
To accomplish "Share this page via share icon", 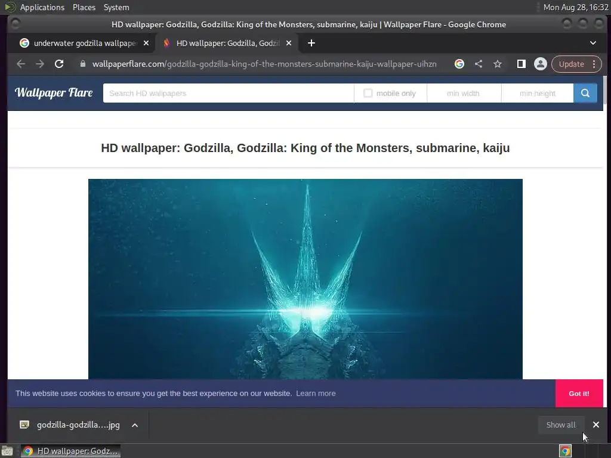I will coord(479,64).
